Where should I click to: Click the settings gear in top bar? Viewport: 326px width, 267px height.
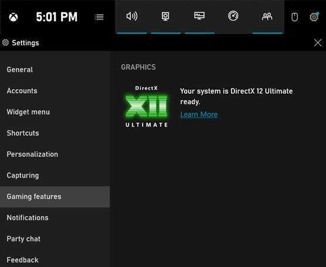(314, 16)
